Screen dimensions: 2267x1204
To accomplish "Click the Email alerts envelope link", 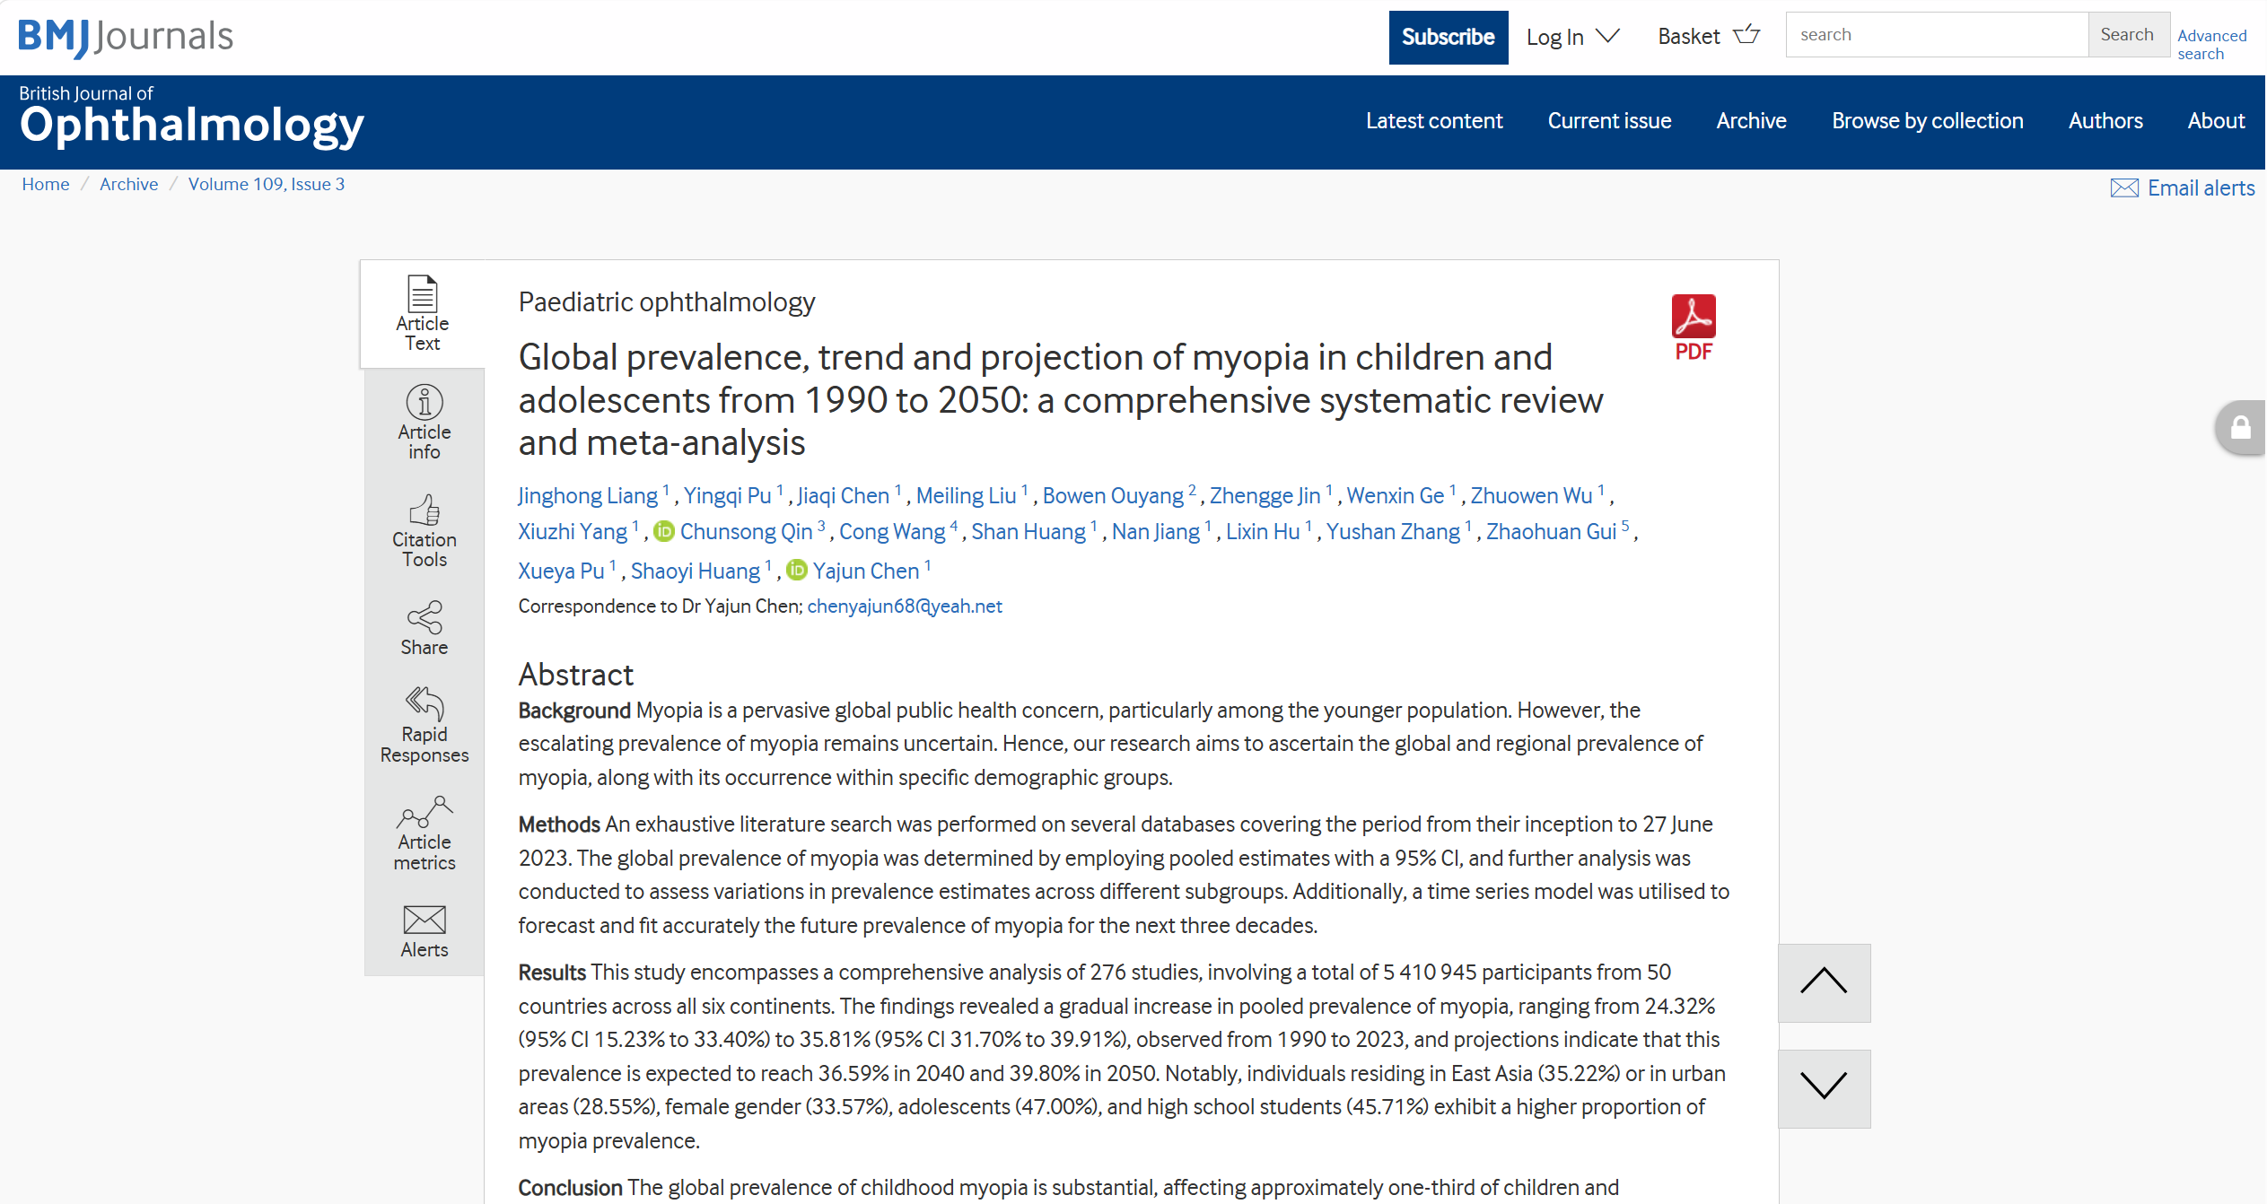I will (x=2183, y=188).
